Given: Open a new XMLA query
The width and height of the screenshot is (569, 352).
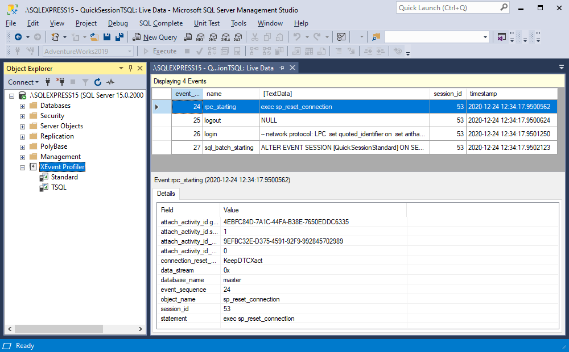Looking at the screenshot, I should point(226,37).
